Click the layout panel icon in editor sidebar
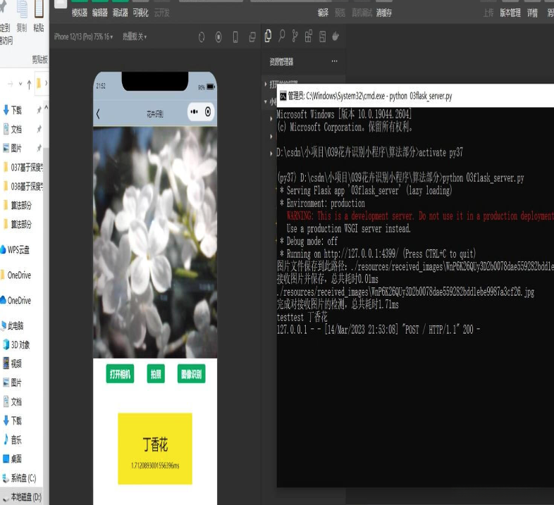The image size is (554, 505). tap(322, 36)
